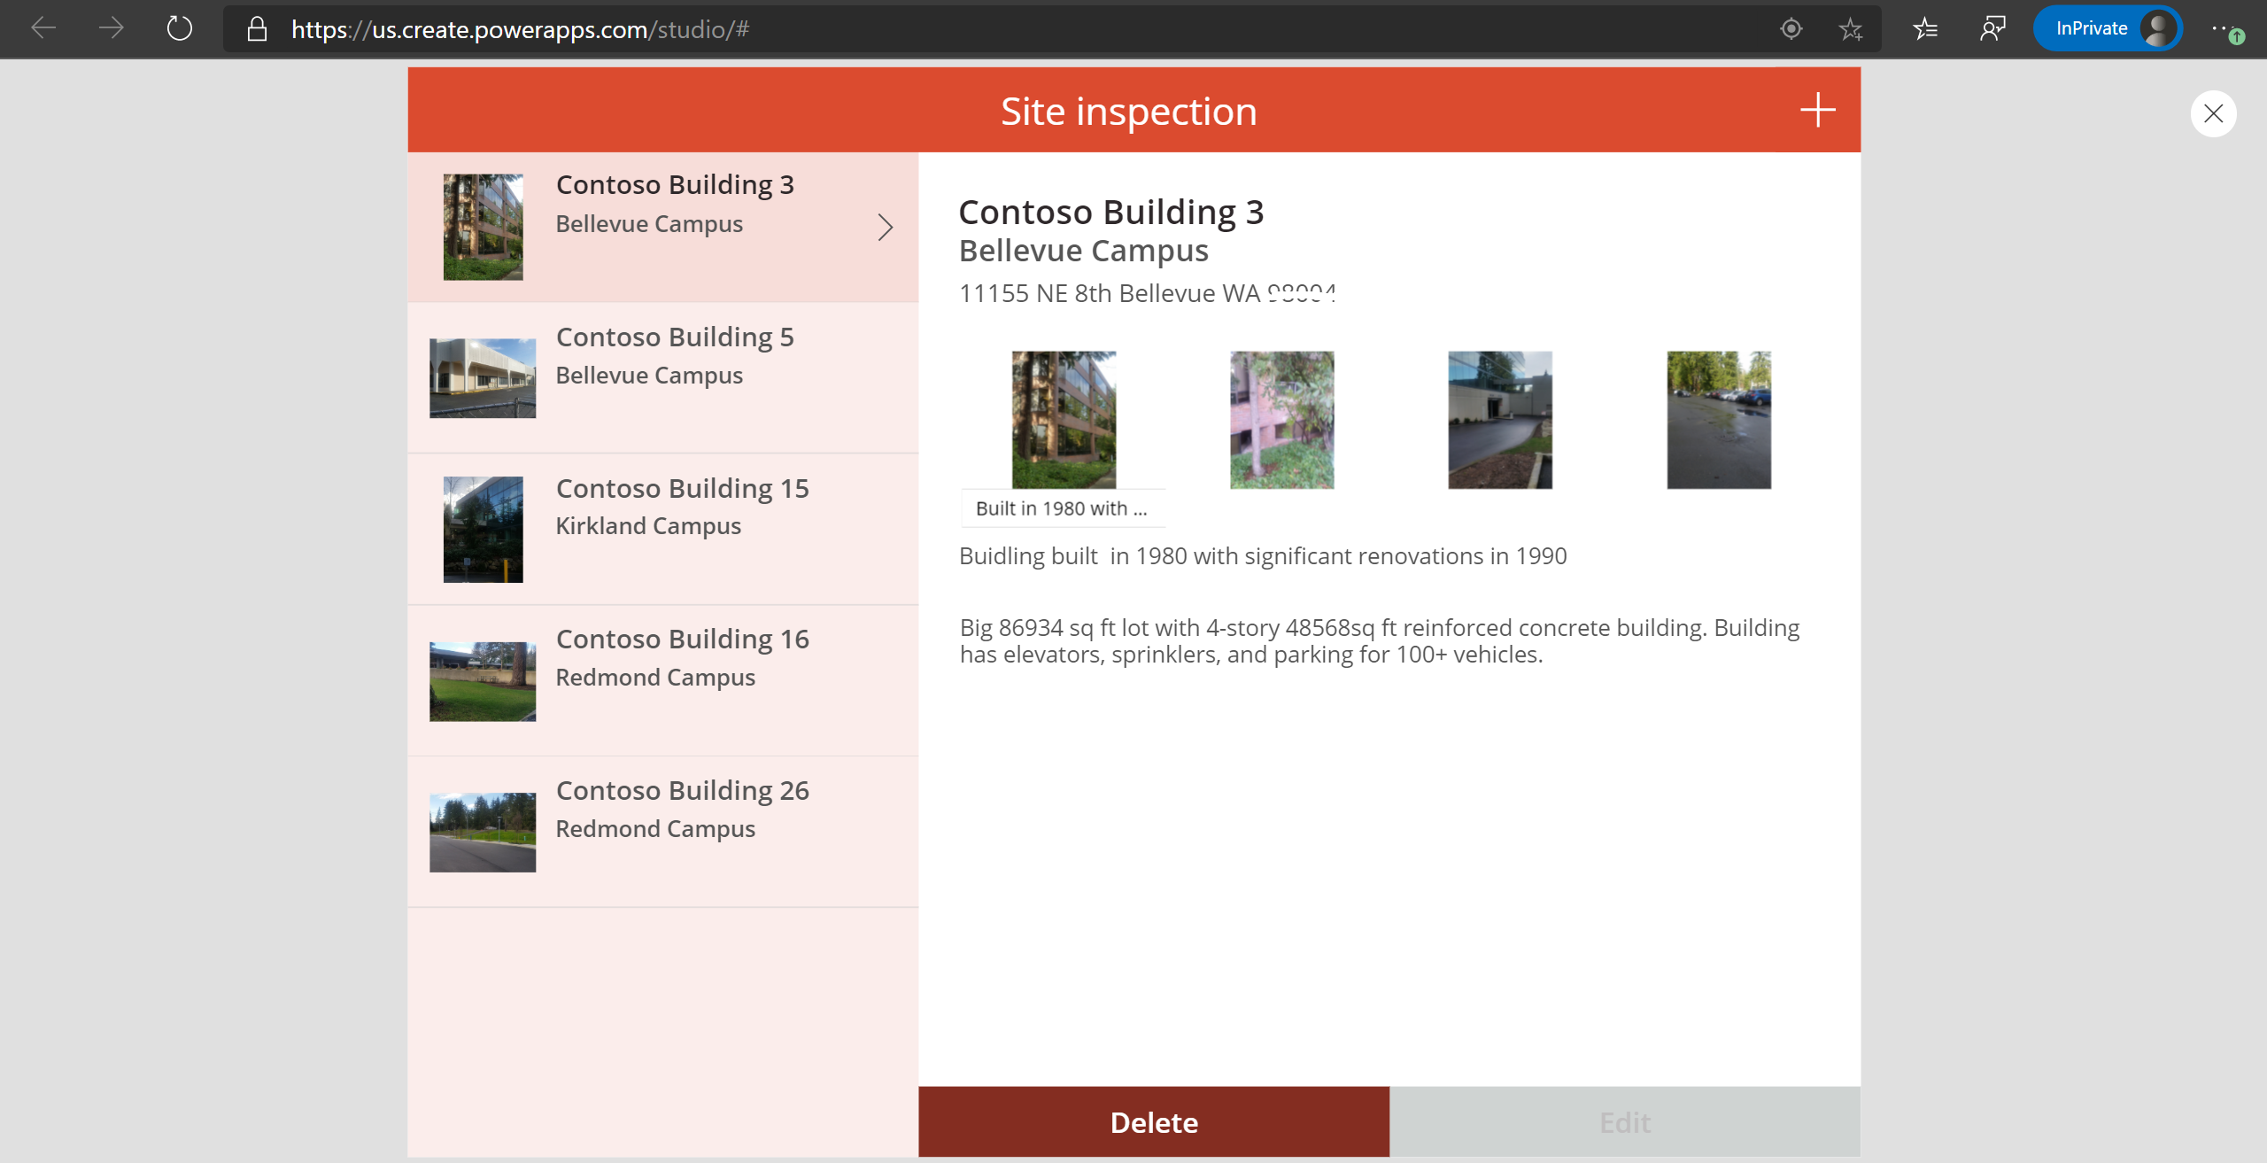Select Contoso Building 3 list title

[x=675, y=184]
